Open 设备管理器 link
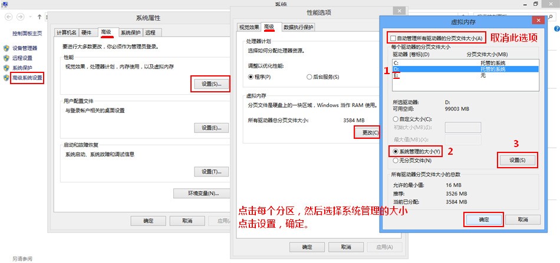The height and width of the screenshot is (263, 560). 25,48
